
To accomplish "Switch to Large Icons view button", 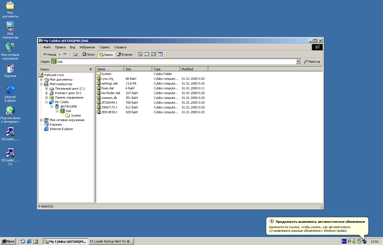I will tap(140, 54).
